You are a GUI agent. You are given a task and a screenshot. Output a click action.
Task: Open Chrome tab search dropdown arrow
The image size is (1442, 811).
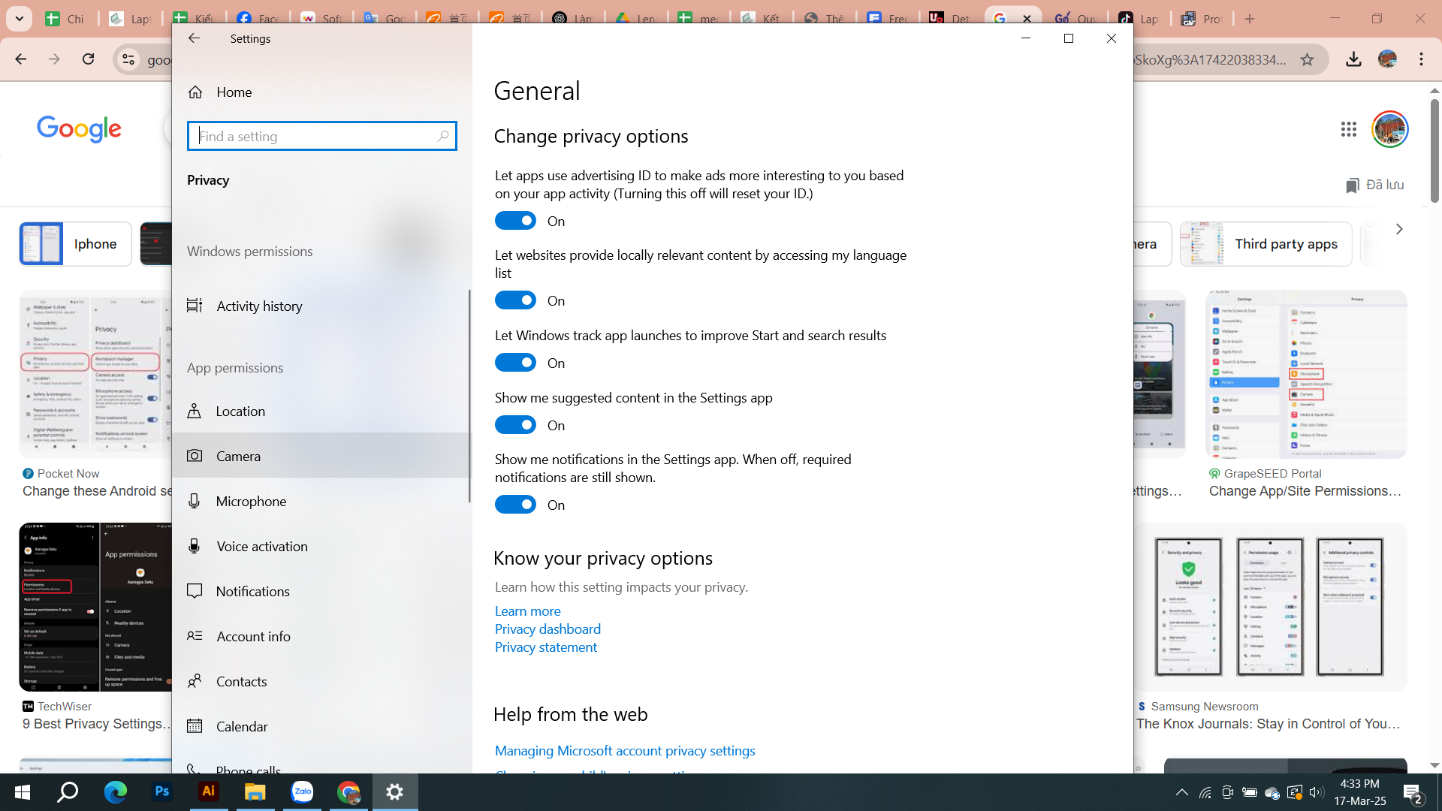(20, 19)
